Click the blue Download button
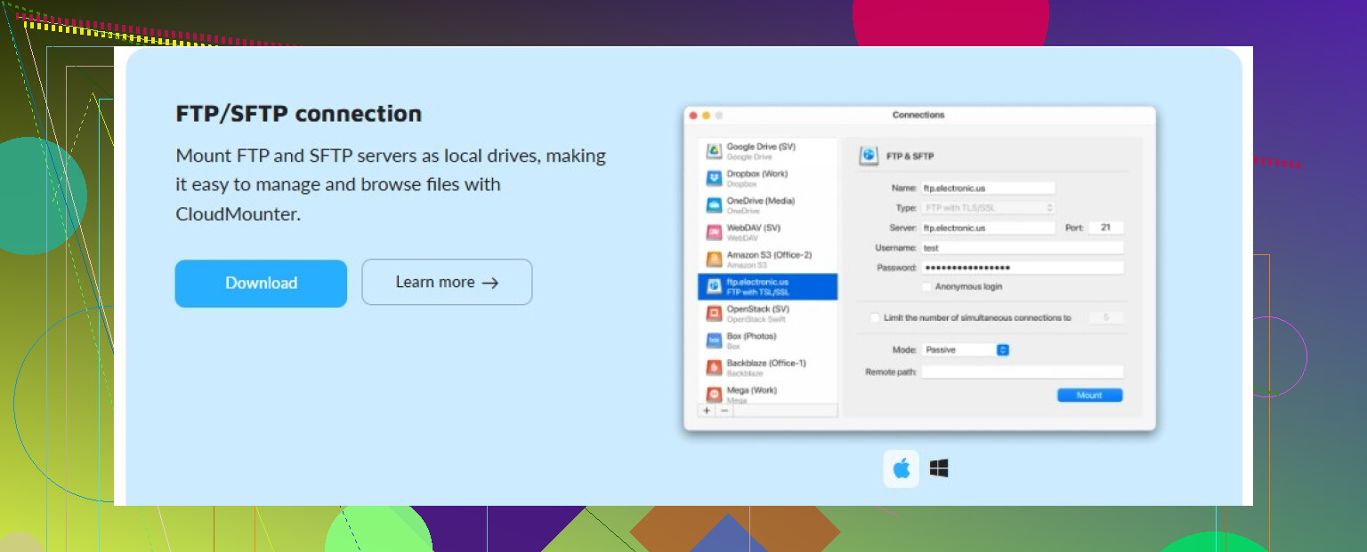 [261, 284]
